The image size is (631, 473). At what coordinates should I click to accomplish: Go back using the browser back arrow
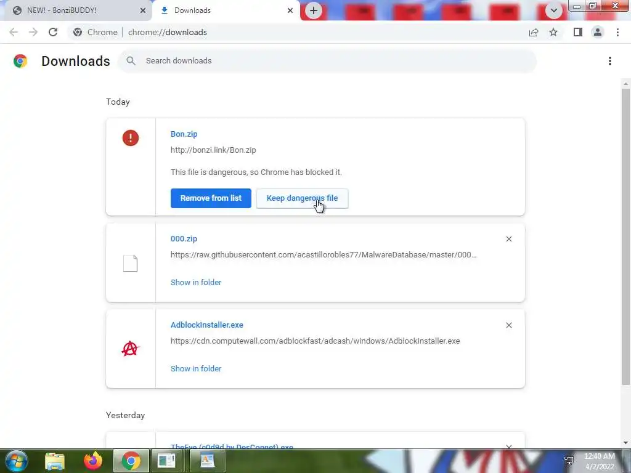point(14,32)
